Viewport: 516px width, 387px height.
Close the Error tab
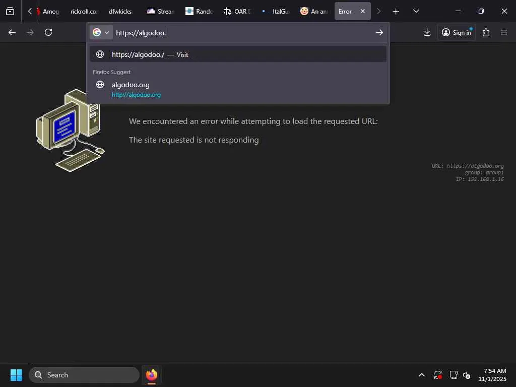(x=363, y=11)
